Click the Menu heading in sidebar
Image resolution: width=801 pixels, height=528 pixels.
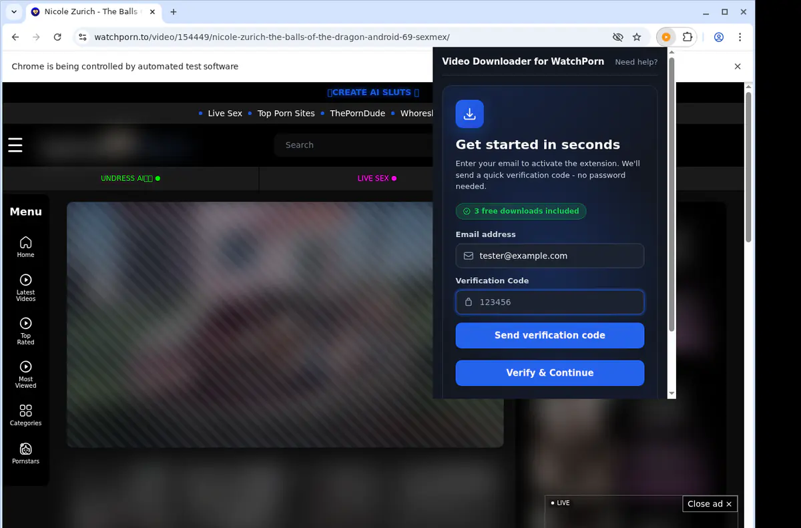click(25, 212)
